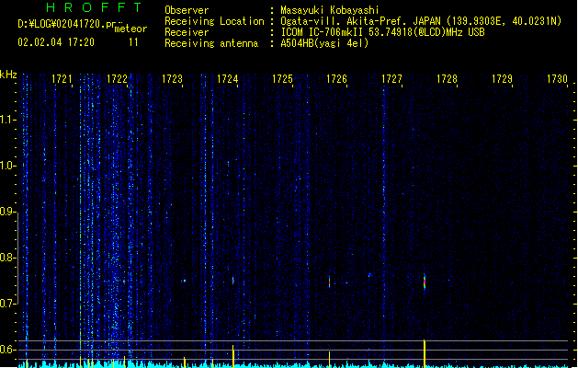Click the 0.7 kHz frequency label
Image resolution: width=578 pixels, height=368 pixels.
point(7,304)
